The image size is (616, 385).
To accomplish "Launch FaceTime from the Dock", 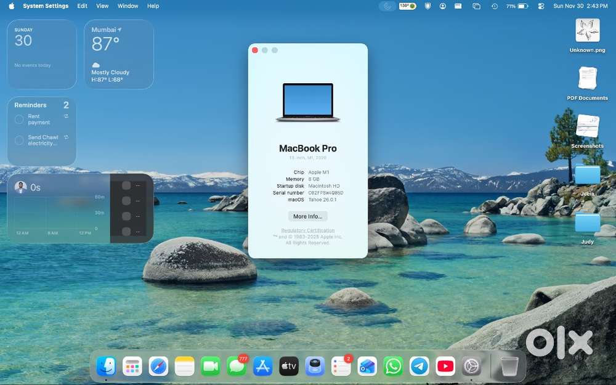I will click(210, 366).
